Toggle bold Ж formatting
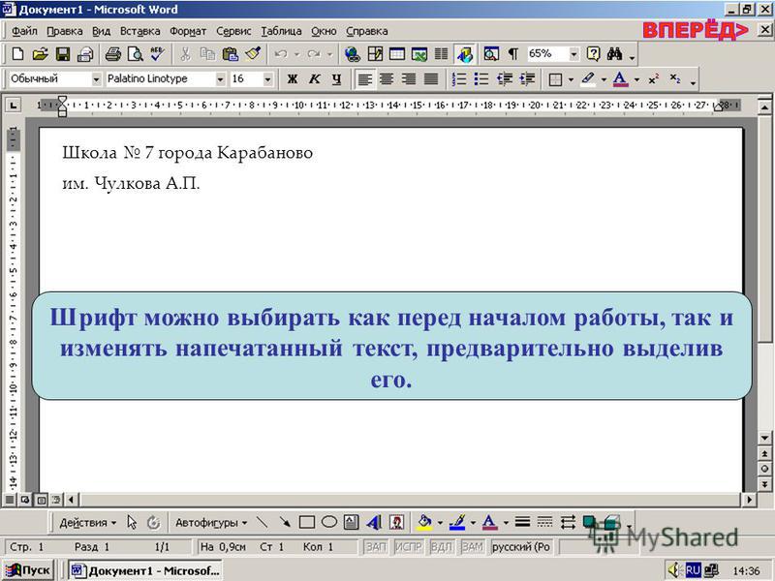 293,79
